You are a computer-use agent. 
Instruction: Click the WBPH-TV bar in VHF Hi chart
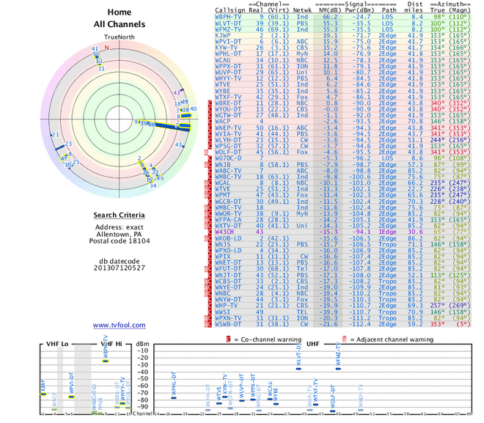(106, 361)
